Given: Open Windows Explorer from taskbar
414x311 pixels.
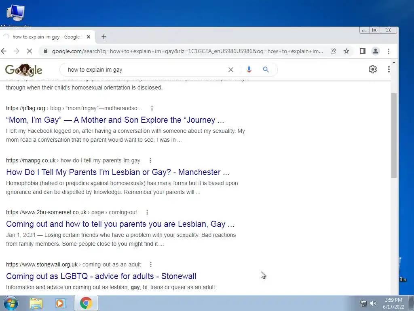Looking at the screenshot, I should coord(36,303).
